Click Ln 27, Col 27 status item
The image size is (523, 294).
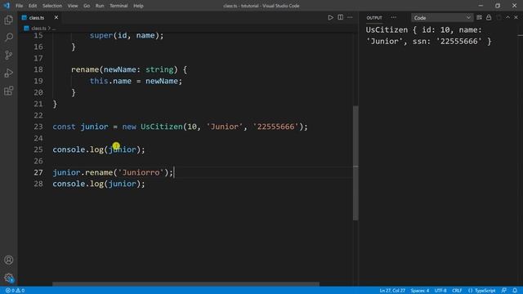coord(392,291)
